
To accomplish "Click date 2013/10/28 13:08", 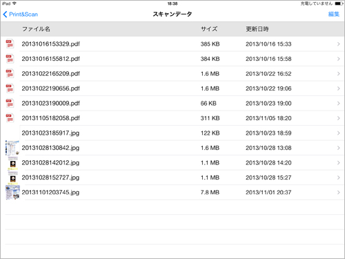I will point(268,148).
